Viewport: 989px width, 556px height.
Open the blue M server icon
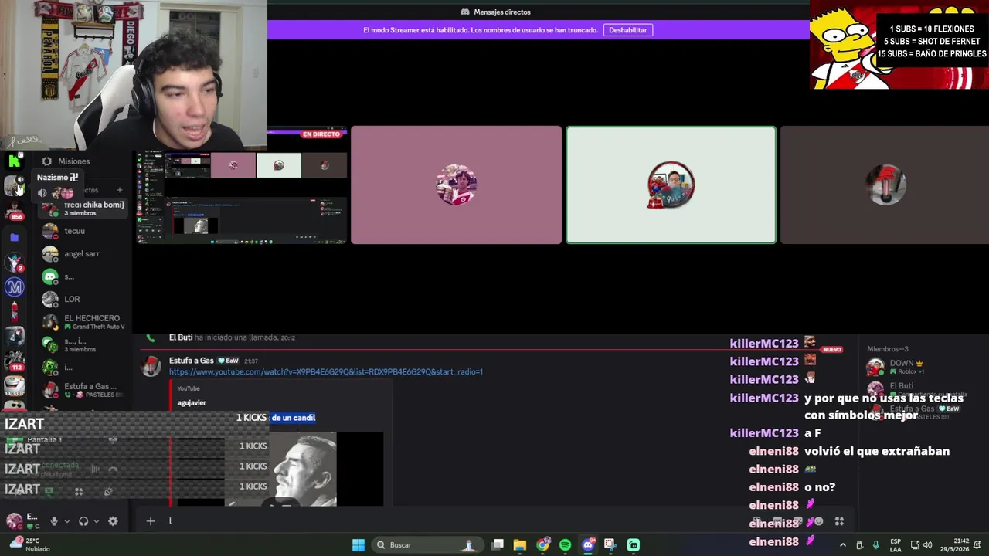pos(14,287)
